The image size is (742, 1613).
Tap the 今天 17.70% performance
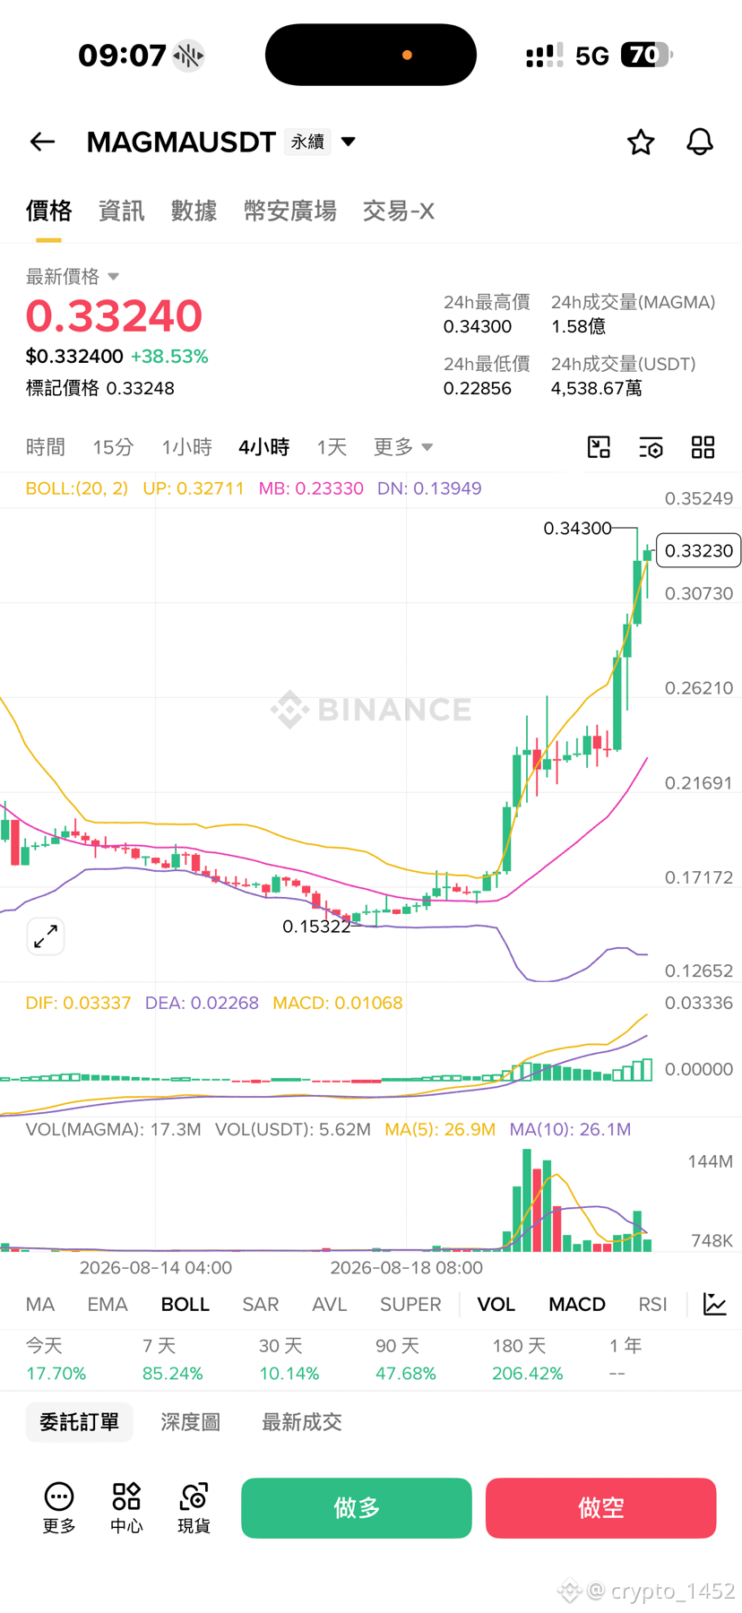tap(56, 1359)
